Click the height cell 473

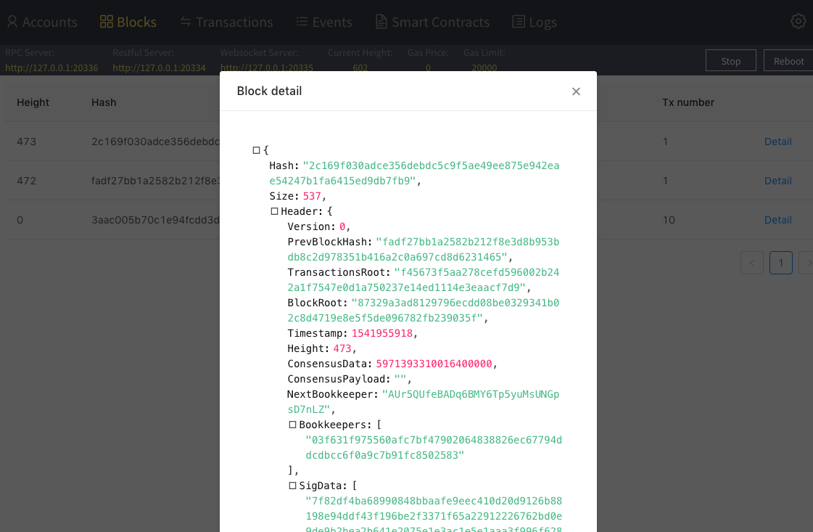(x=26, y=142)
